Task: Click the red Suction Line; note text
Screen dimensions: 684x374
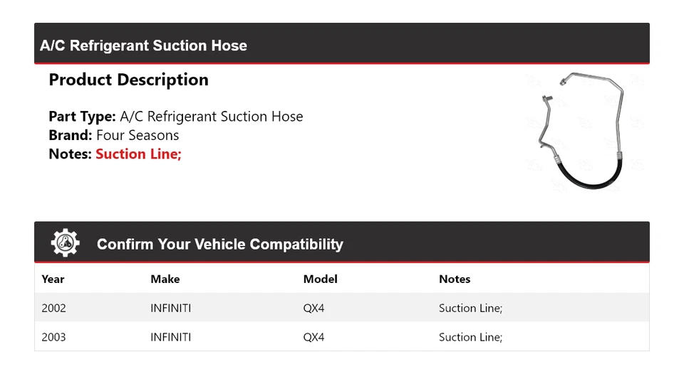Action: click(138, 154)
